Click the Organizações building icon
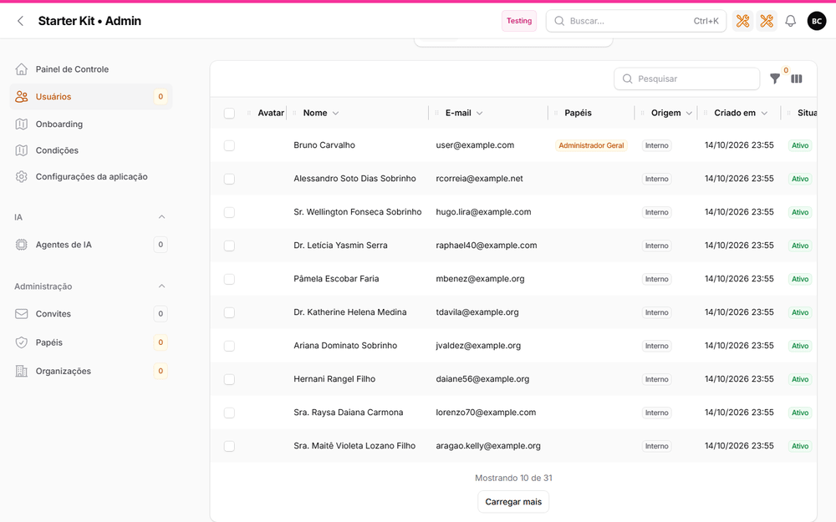This screenshot has width=836, height=522. pyautogui.click(x=22, y=372)
